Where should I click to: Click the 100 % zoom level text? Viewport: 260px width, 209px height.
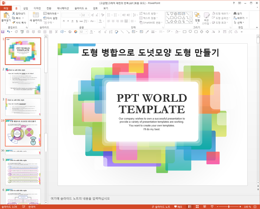pos(247,207)
